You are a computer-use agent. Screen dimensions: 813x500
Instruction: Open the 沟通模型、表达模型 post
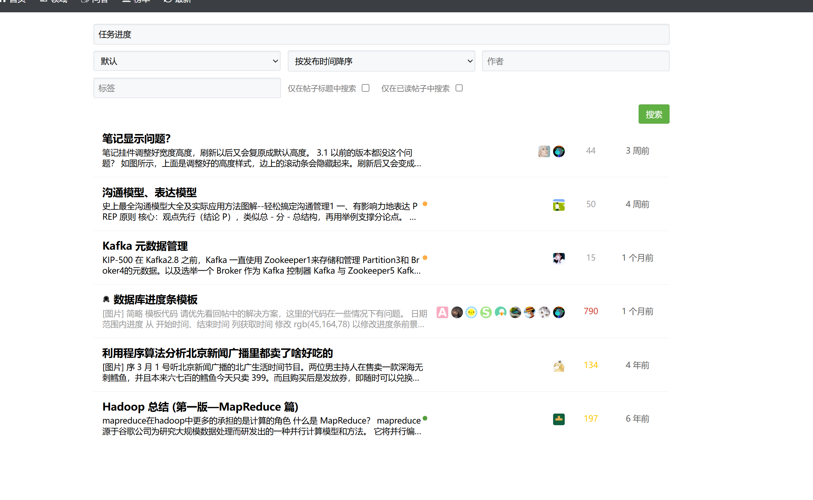[149, 192]
